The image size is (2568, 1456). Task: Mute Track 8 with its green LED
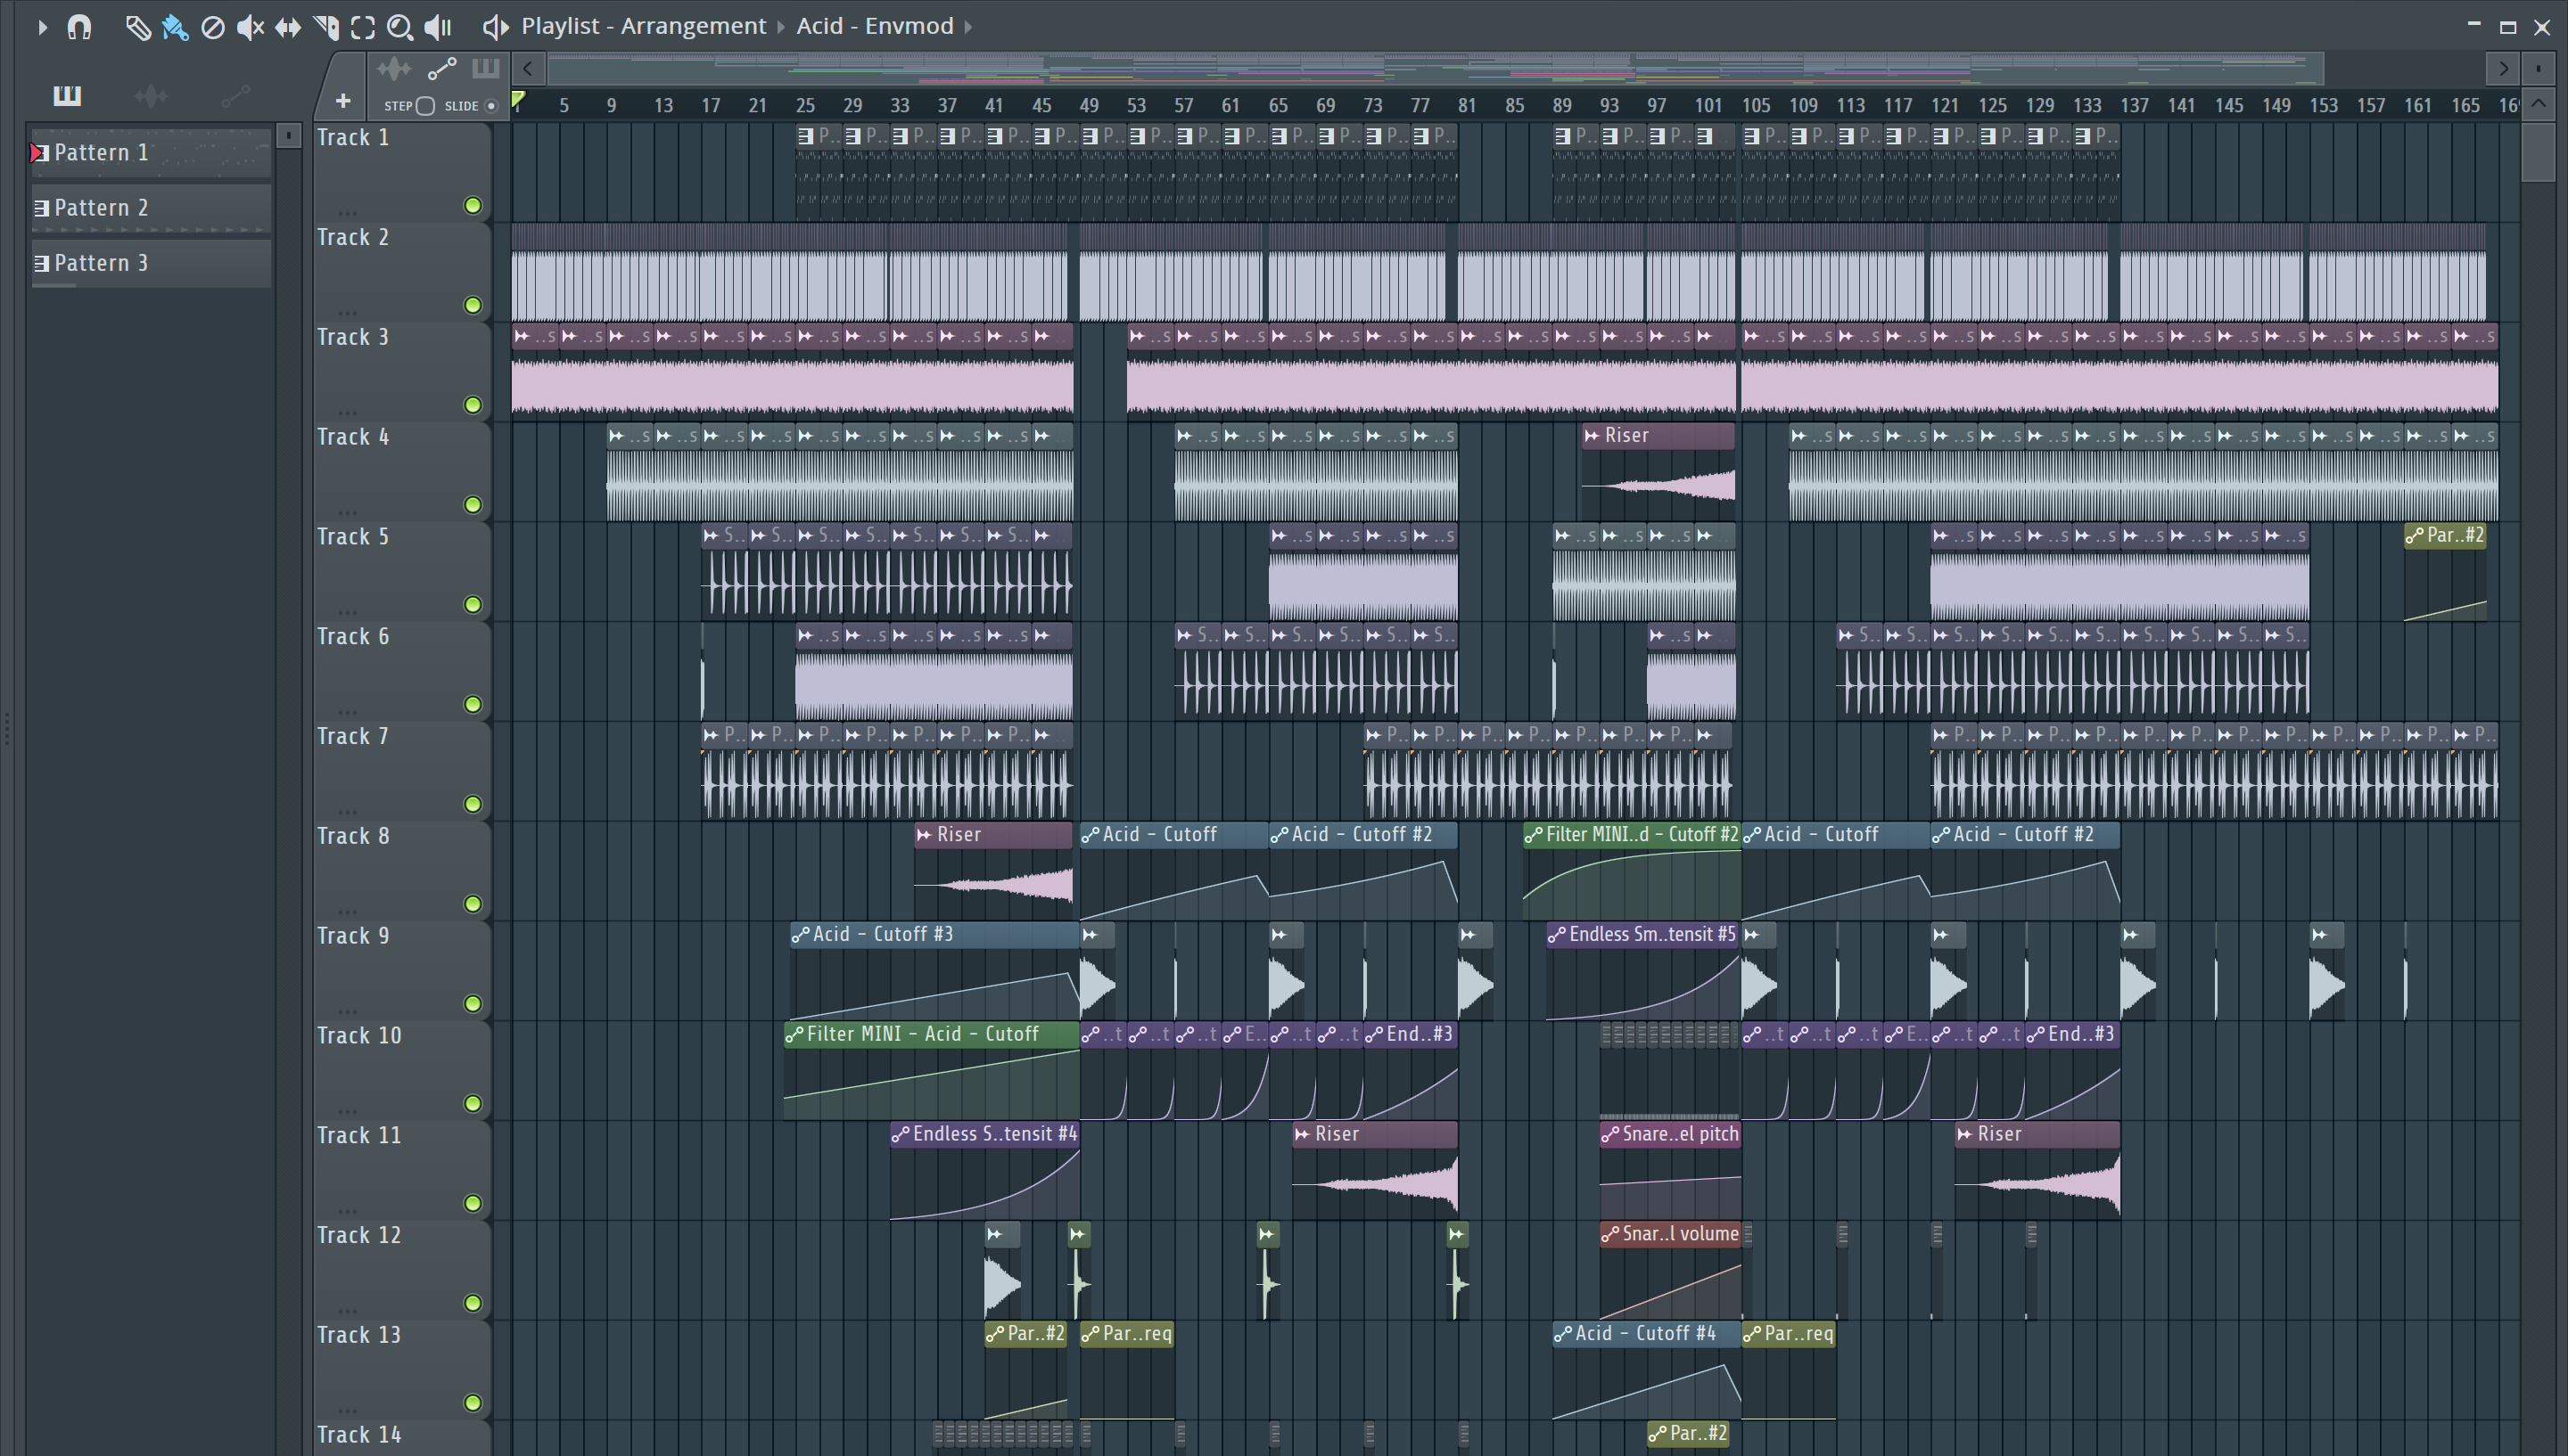tap(473, 904)
